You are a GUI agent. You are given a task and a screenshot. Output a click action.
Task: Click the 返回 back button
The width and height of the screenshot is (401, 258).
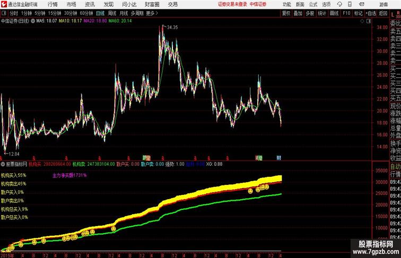click(x=383, y=13)
